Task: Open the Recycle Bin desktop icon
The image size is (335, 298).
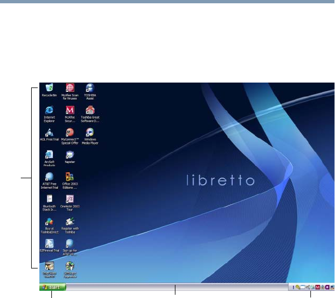Action: pos(49,90)
